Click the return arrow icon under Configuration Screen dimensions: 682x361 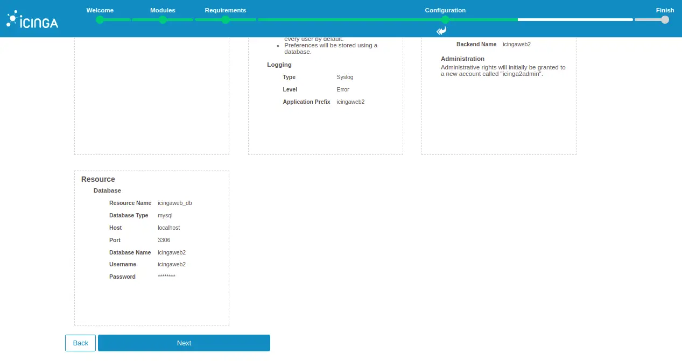[442, 31]
